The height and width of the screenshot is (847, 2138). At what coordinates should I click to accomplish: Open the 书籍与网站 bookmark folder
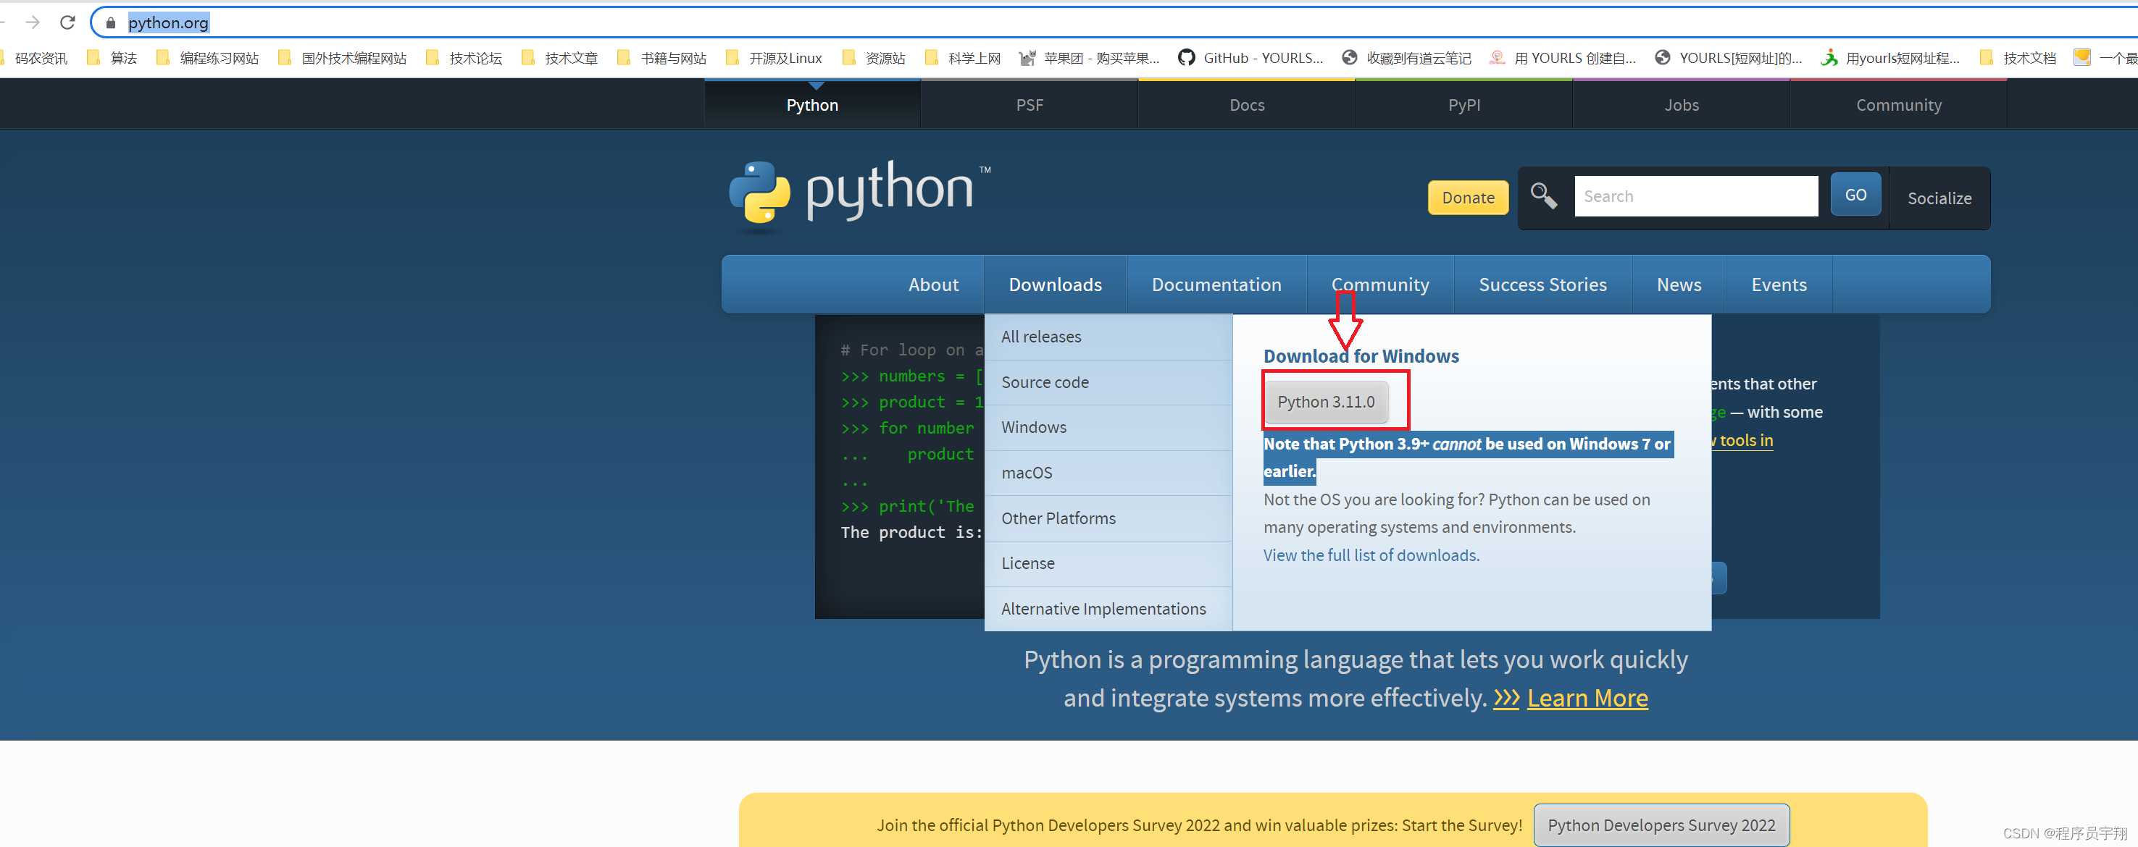[661, 58]
